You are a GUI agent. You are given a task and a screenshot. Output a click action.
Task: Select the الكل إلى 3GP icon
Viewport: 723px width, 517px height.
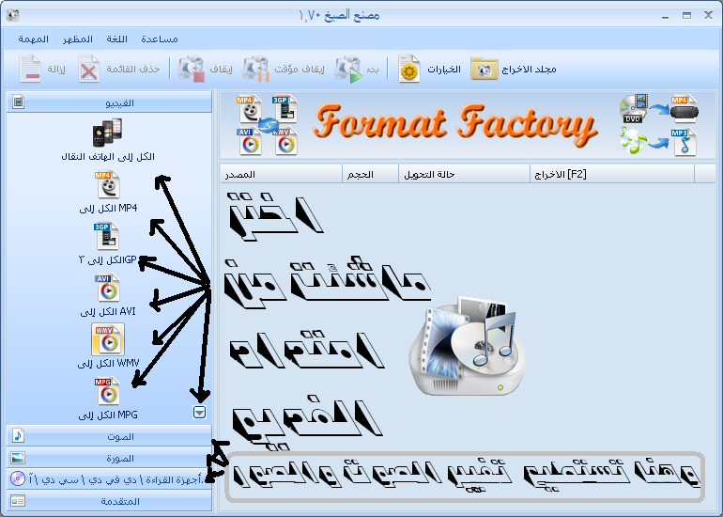[x=106, y=236]
